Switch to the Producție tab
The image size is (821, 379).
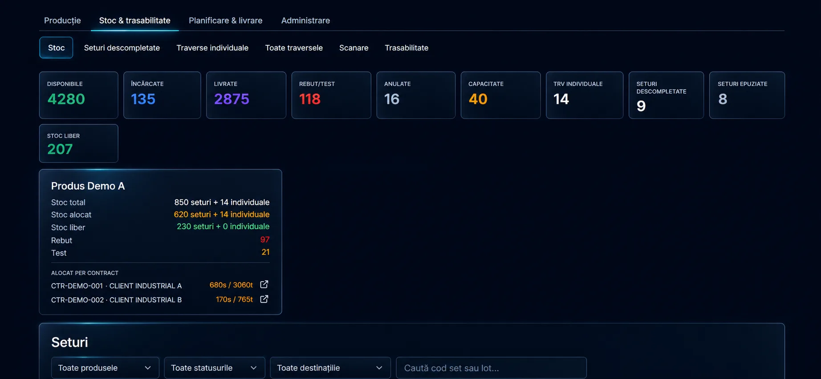(x=62, y=20)
